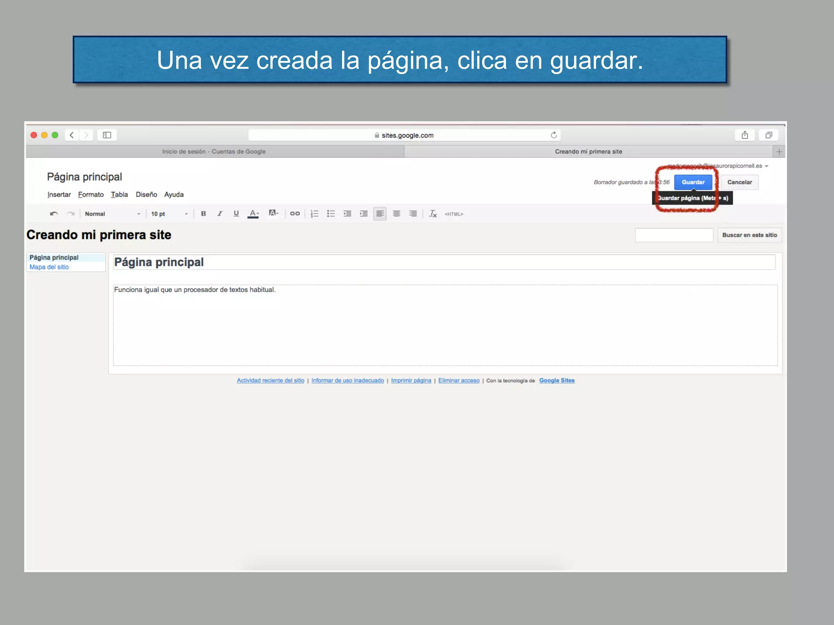Show all tabs overview in Safari
This screenshot has height=625, width=834.
click(x=769, y=135)
